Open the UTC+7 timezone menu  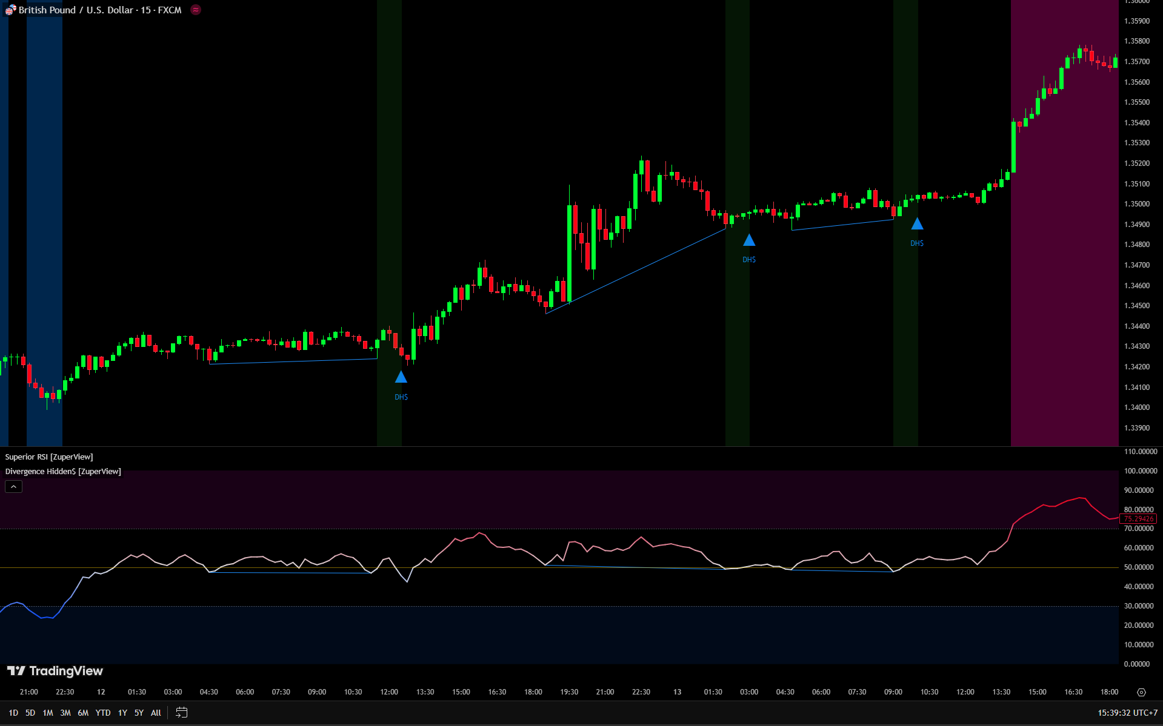click(1127, 713)
